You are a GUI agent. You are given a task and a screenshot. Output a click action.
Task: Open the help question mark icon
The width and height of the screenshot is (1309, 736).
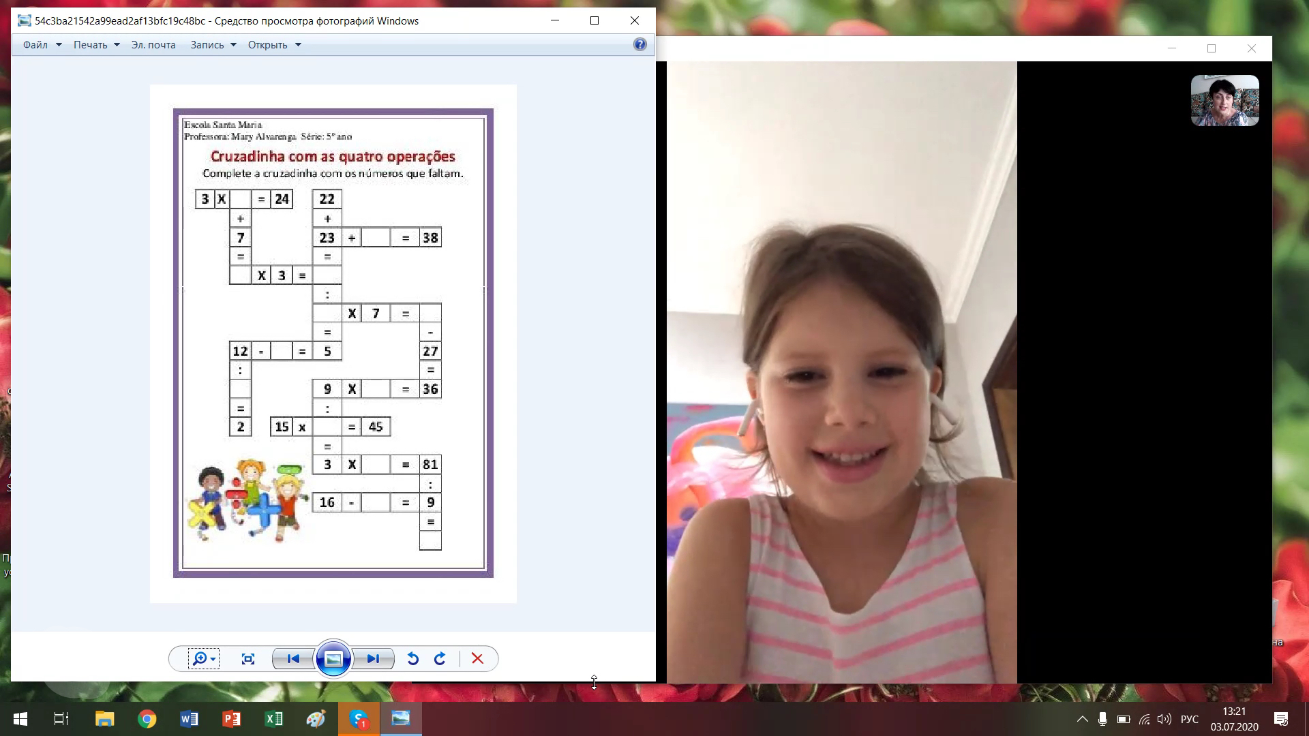click(640, 44)
